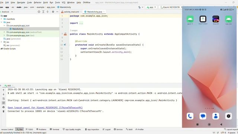The height and width of the screenshot is (134, 238).
Task: Open the Refactor menu
Action: (38, 3)
